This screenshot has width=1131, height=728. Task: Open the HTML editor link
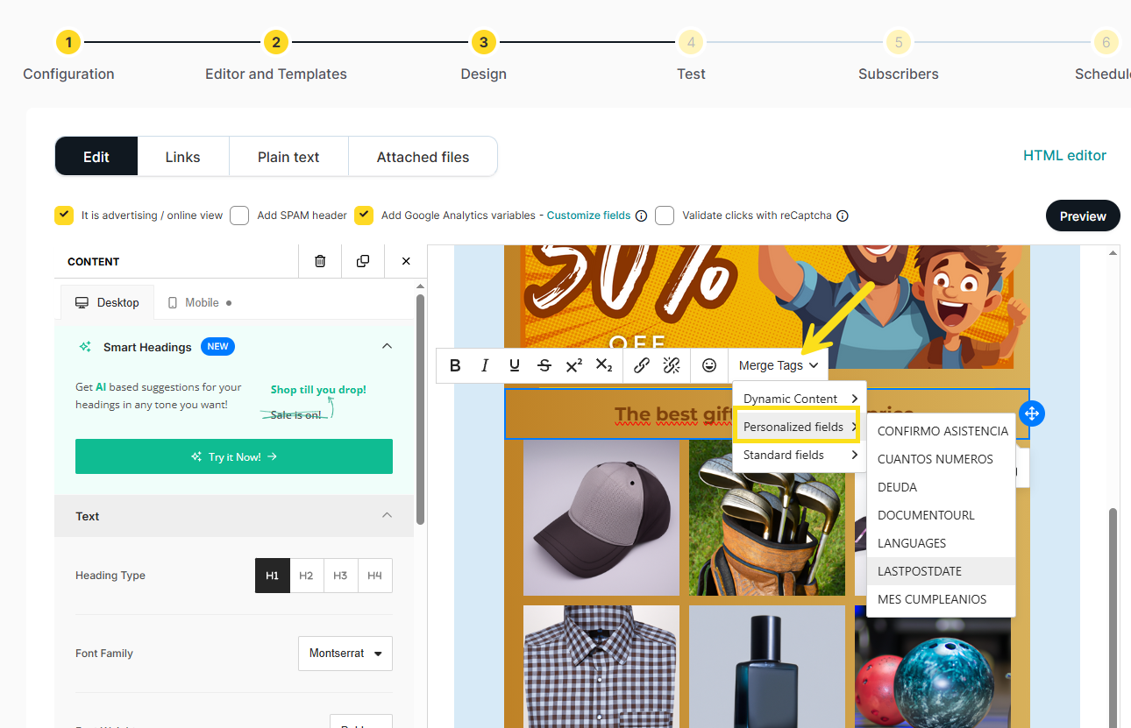(x=1064, y=155)
